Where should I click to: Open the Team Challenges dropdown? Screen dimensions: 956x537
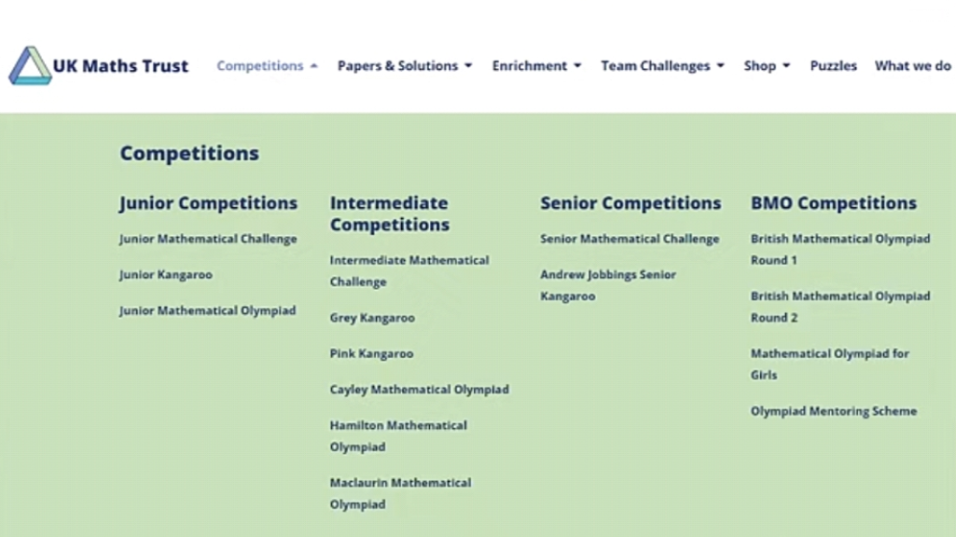tap(663, 66)
